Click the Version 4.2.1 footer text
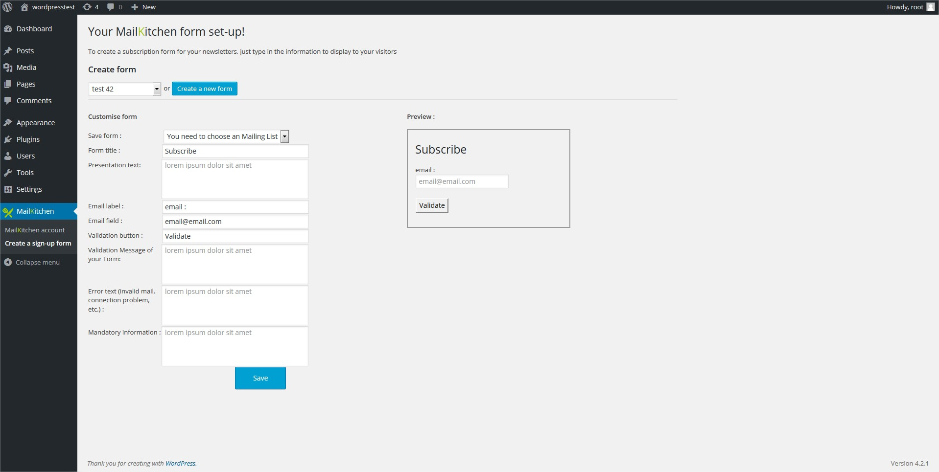 click(910, 463)
